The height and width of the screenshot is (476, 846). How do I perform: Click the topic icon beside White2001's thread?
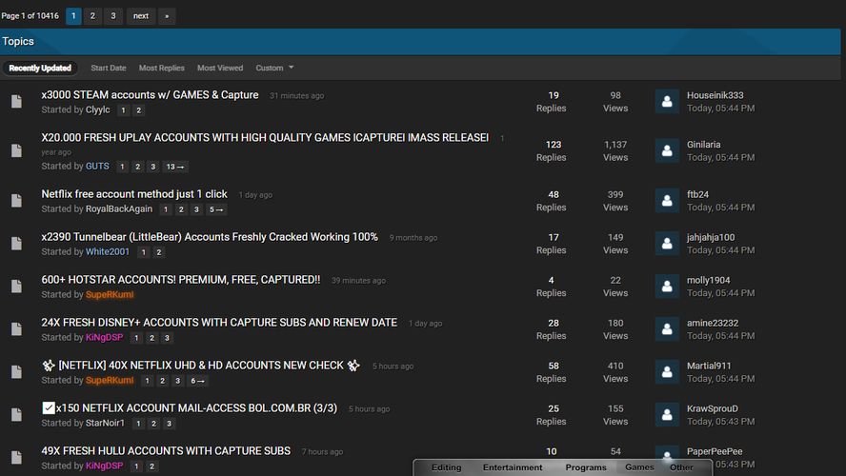(16, 244)
